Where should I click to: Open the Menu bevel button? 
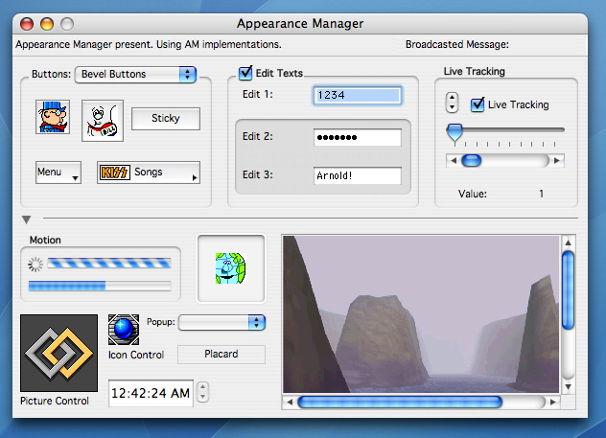coord(58,173)
